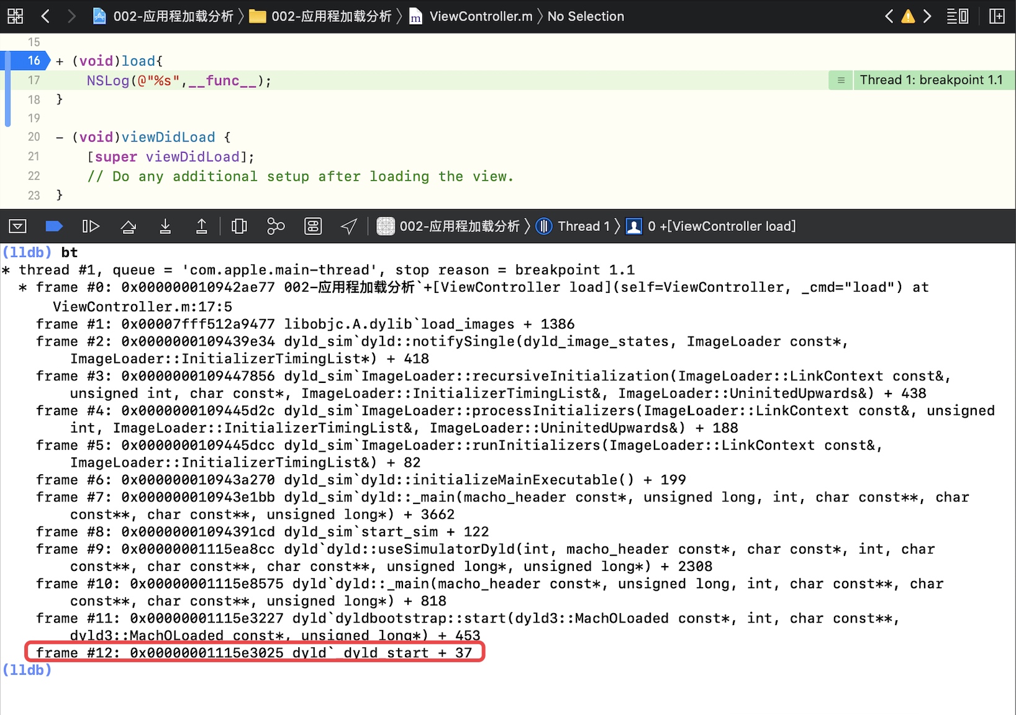Click frame #8 start_sim line
The width and height of the screenshot is (1016, 715).
[x=262, y=532]
